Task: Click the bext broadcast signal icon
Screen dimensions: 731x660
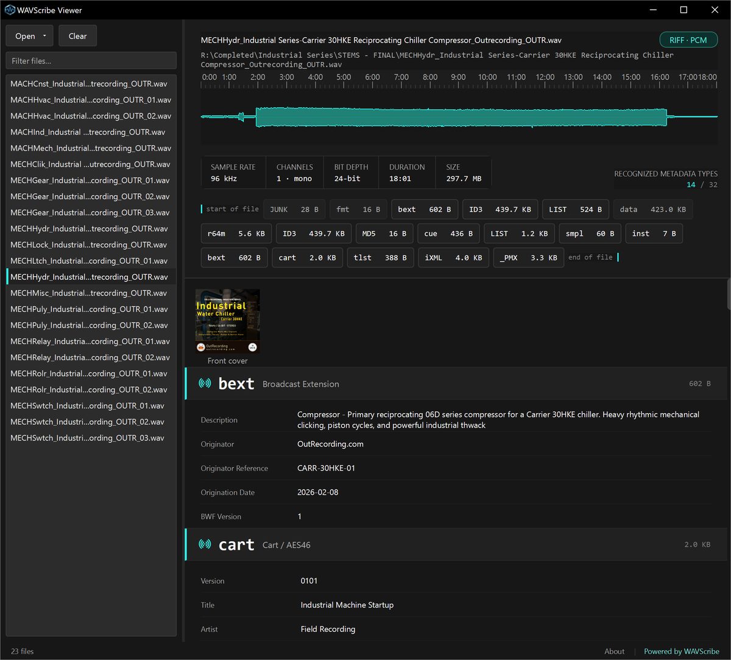Action: (205, 383)
